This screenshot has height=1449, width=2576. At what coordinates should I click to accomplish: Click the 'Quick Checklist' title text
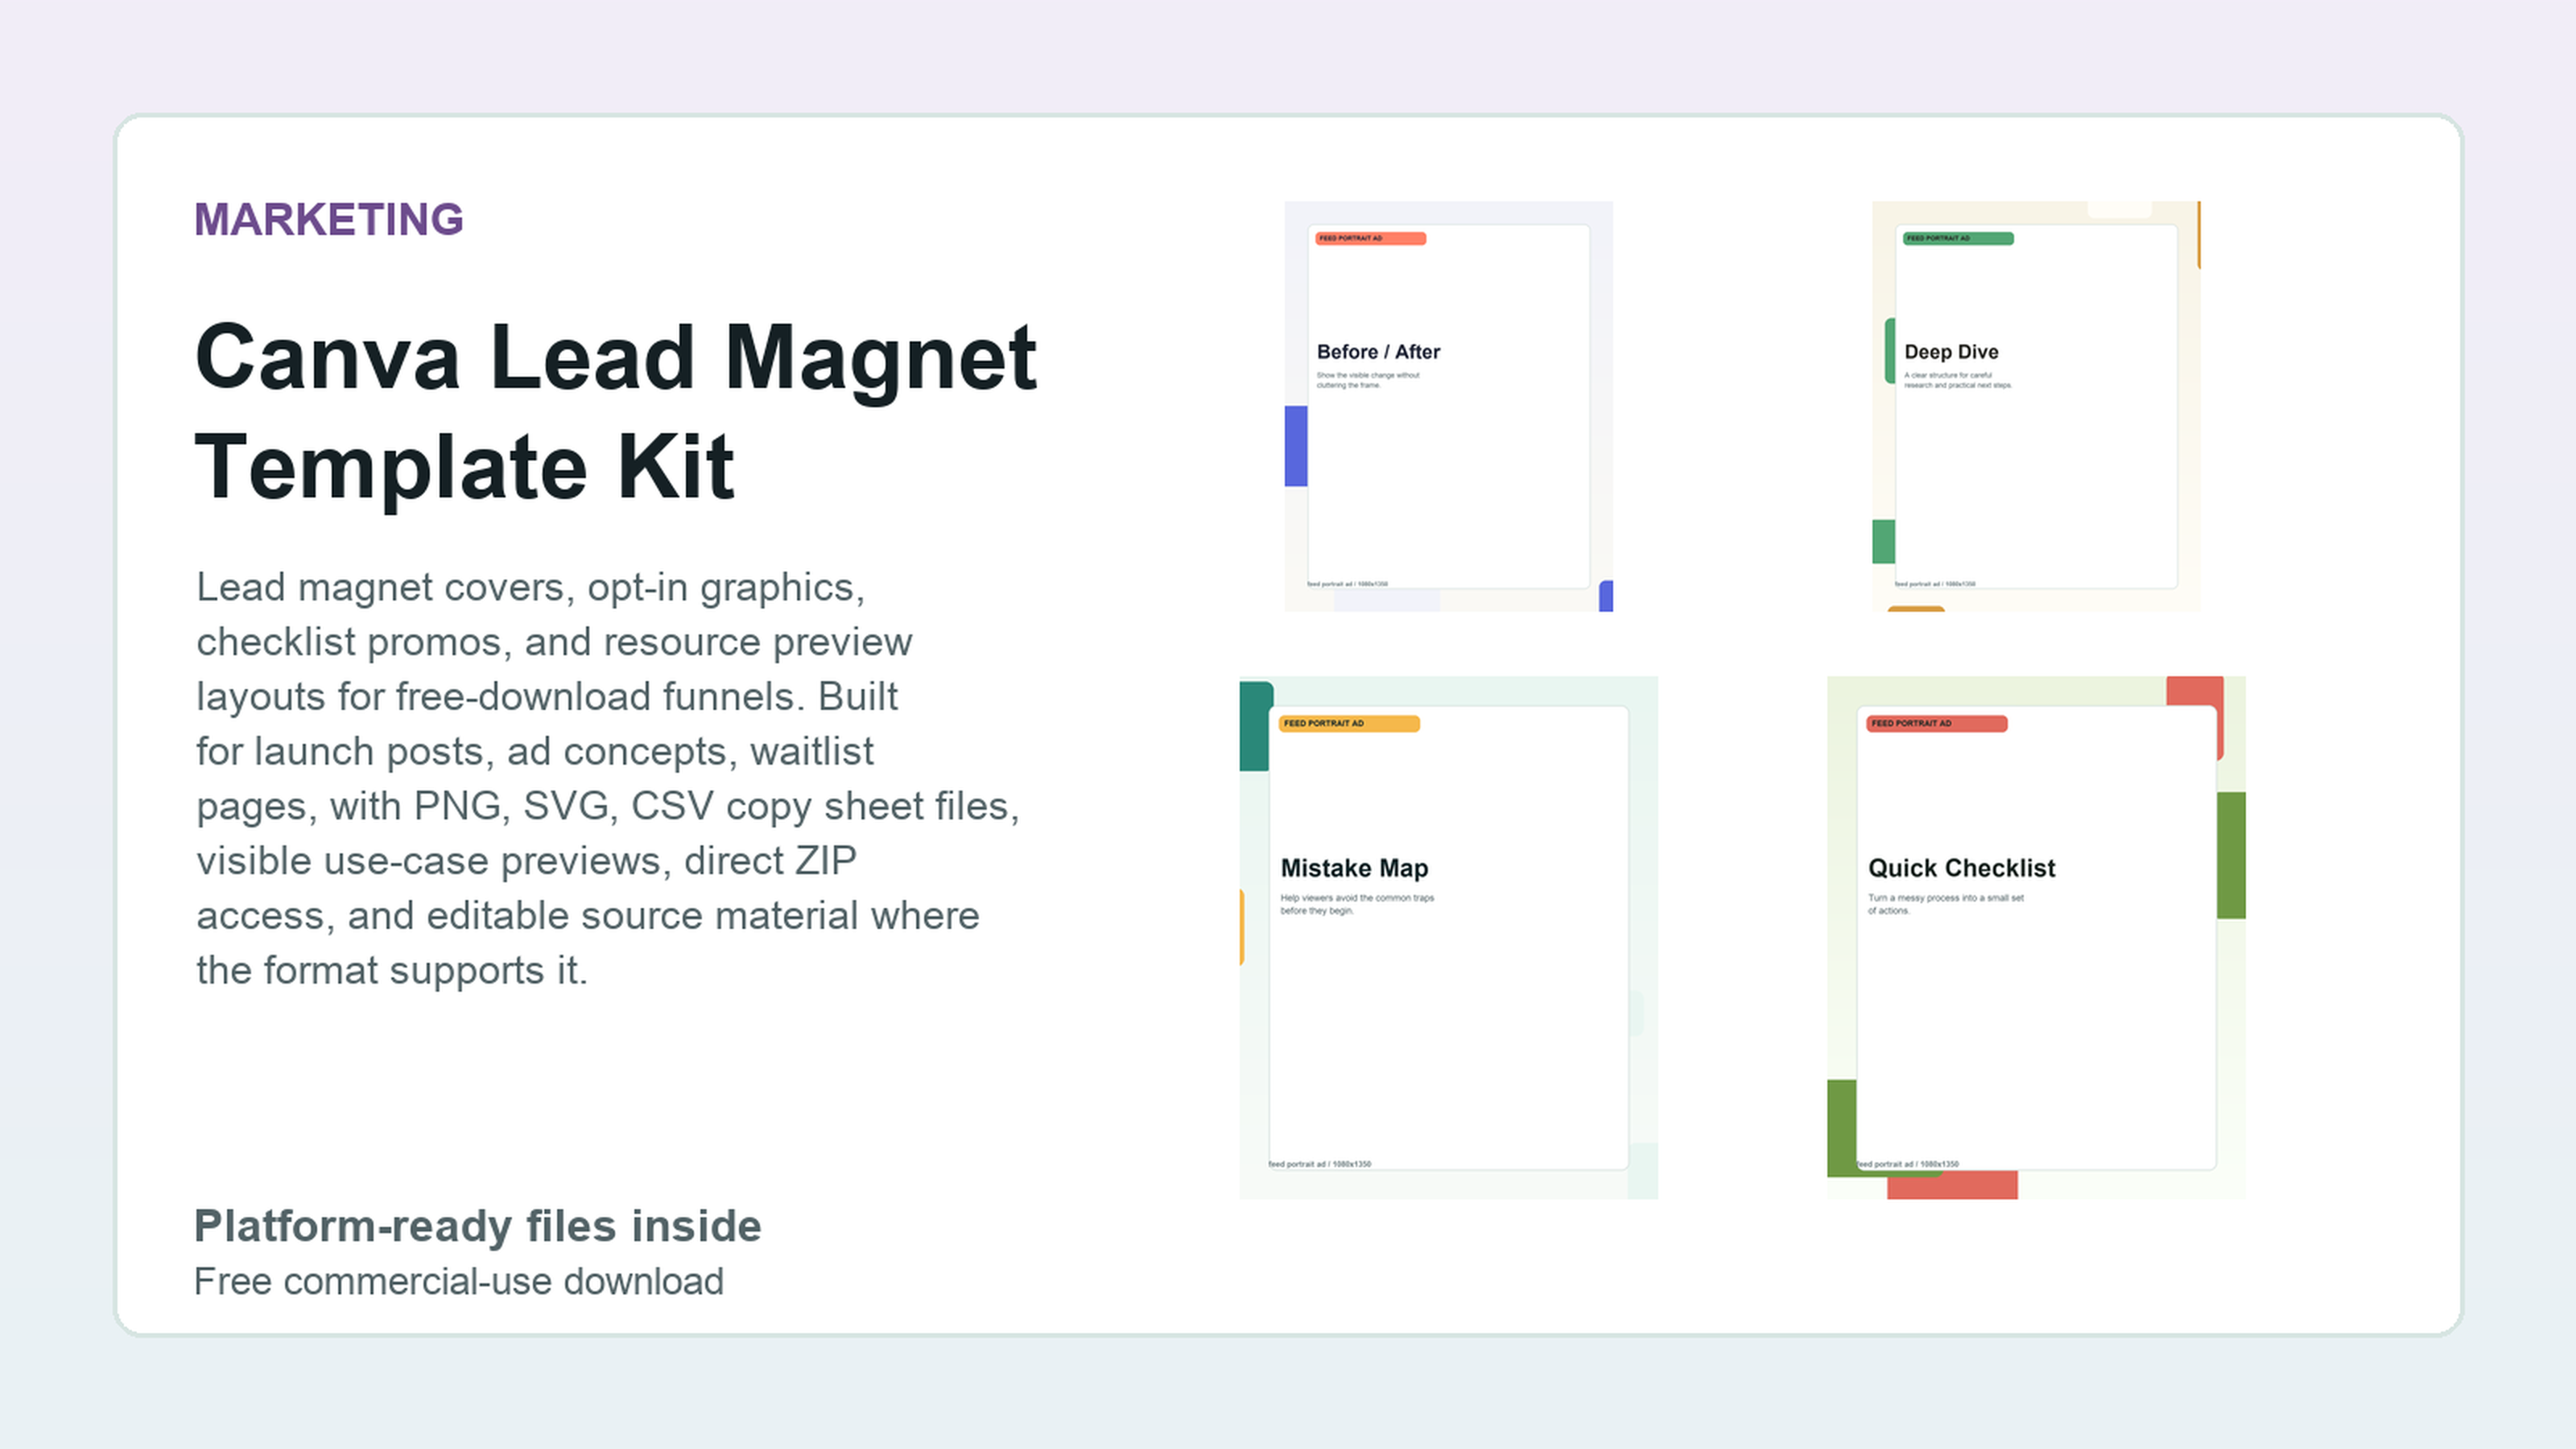(1961, 868)
